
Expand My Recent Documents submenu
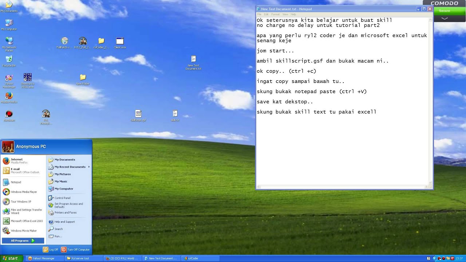pyautogui.click(x=69, y=167)
